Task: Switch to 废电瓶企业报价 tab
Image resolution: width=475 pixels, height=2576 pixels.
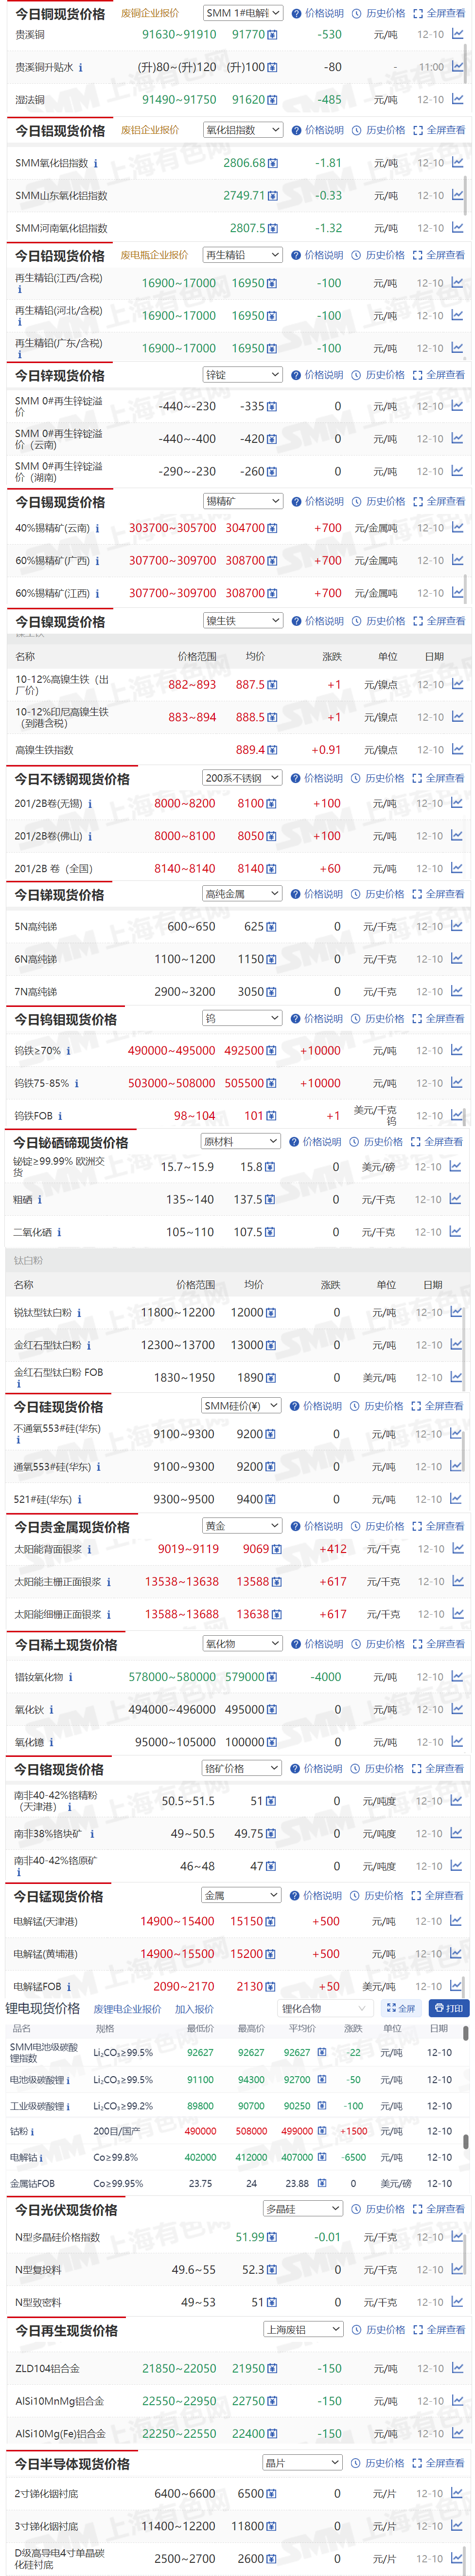Action: coord(155,255)
